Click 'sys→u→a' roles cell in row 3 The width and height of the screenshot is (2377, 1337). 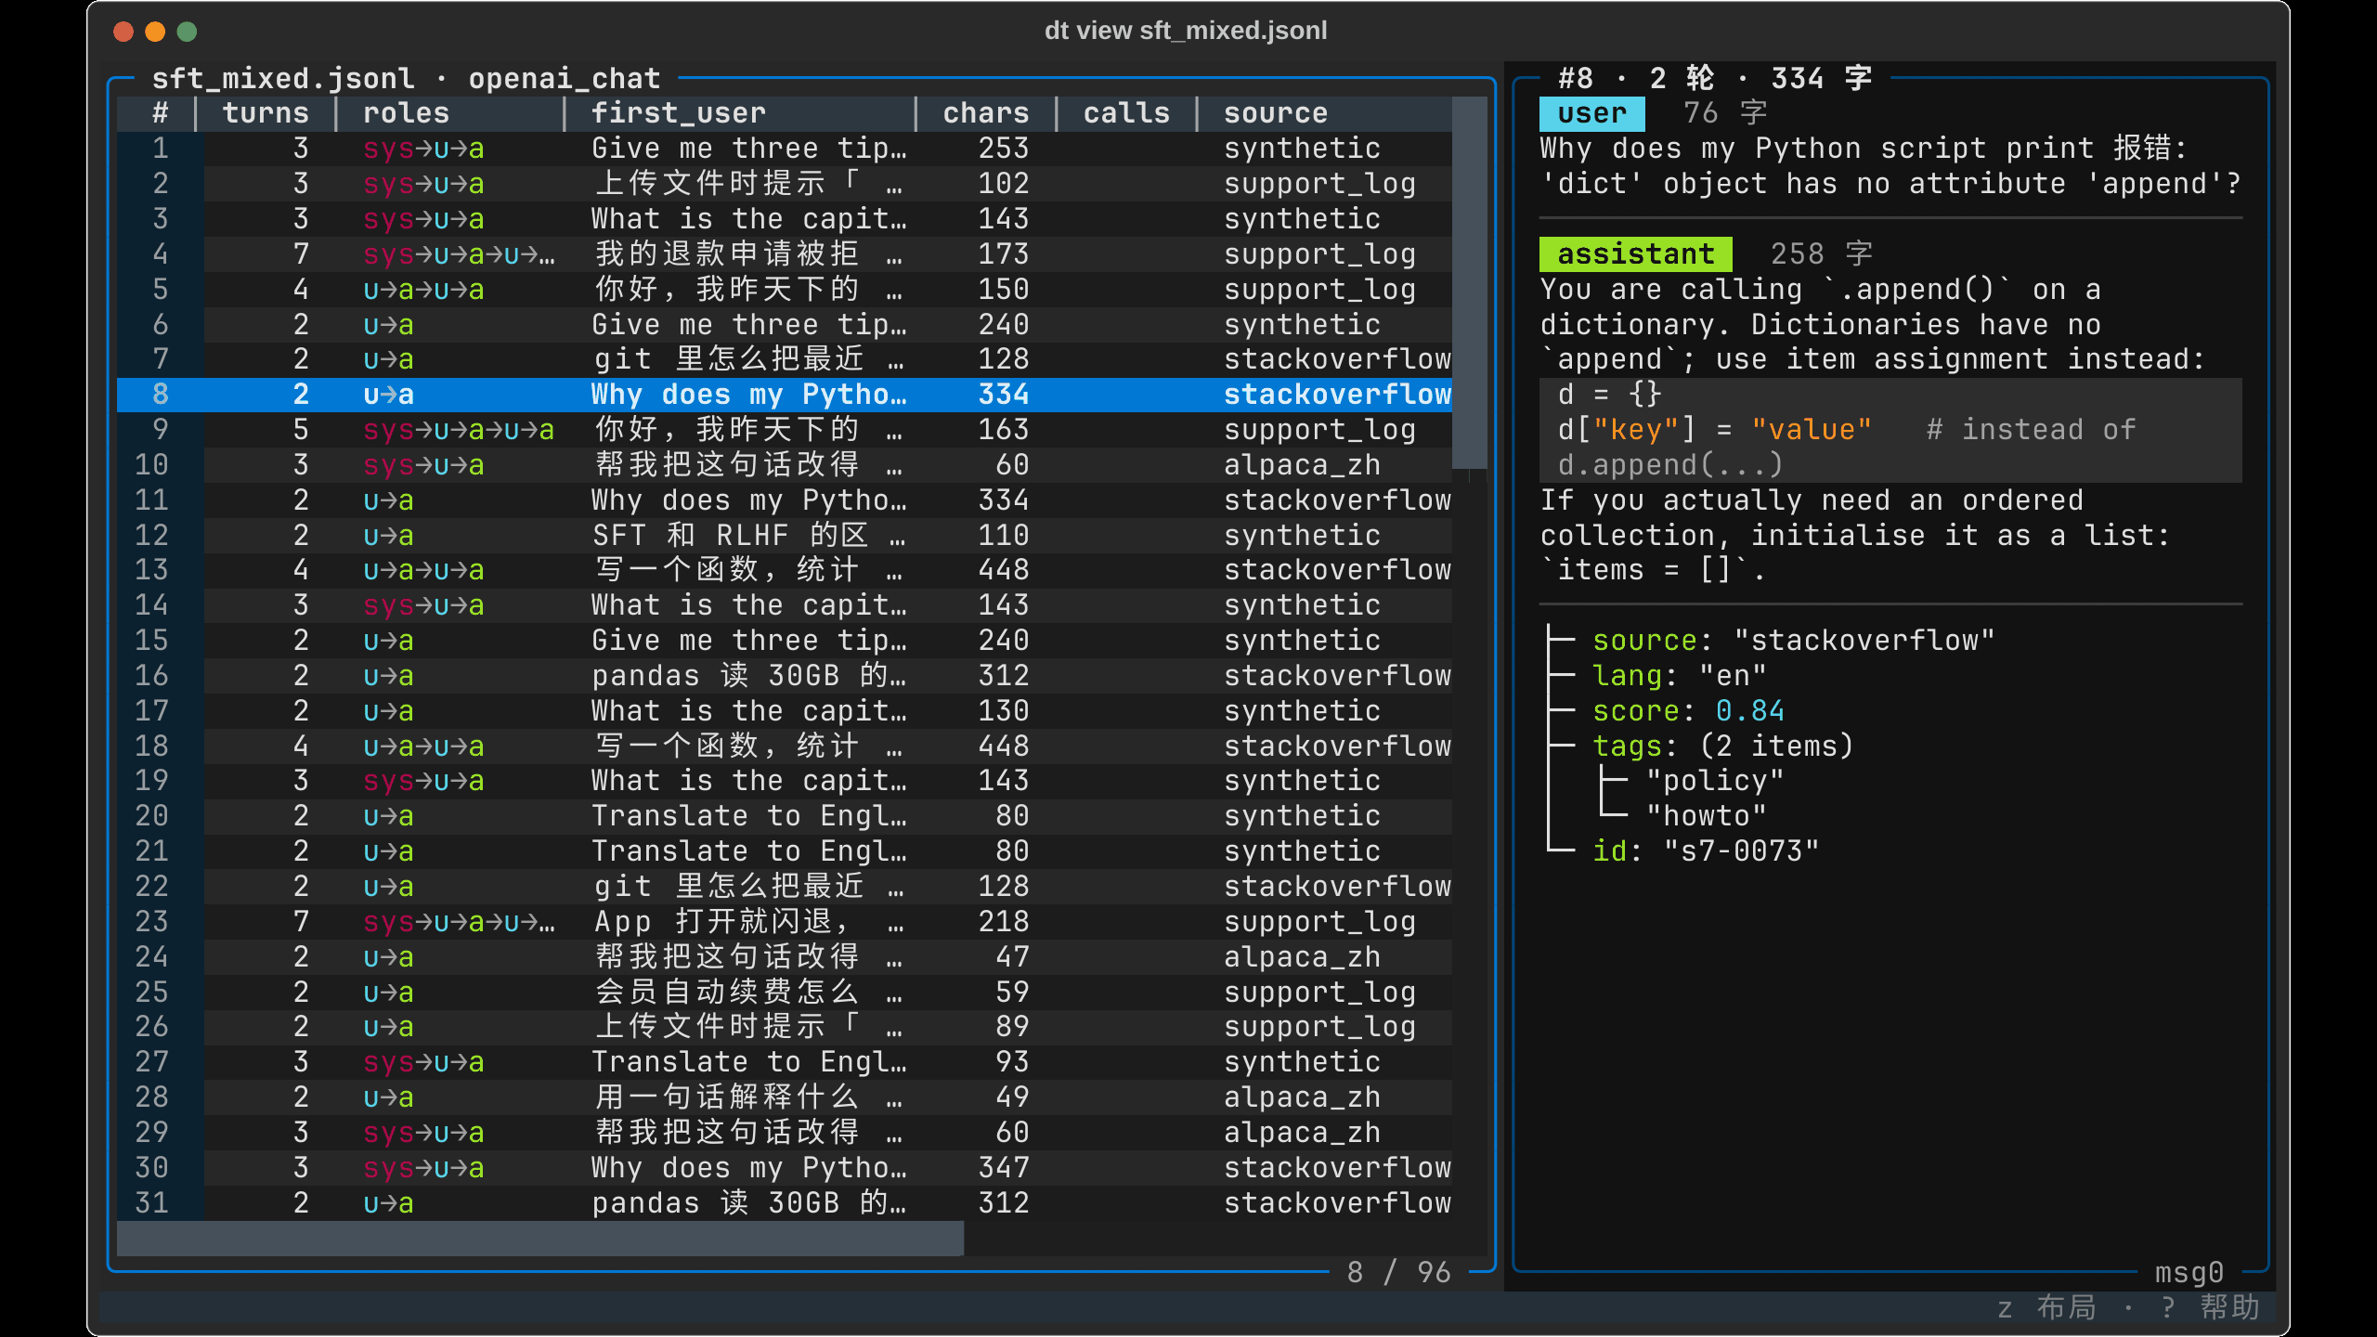pyautogui.click(x=423, y=219)
